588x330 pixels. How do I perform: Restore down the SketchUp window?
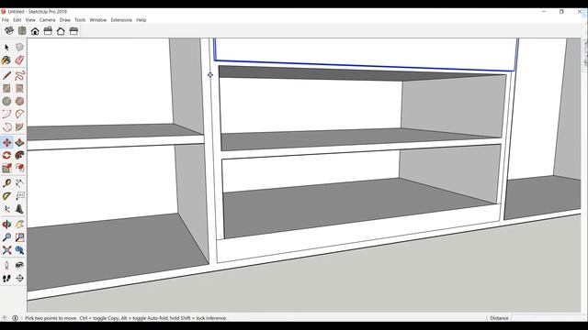[x=561, y=12]
